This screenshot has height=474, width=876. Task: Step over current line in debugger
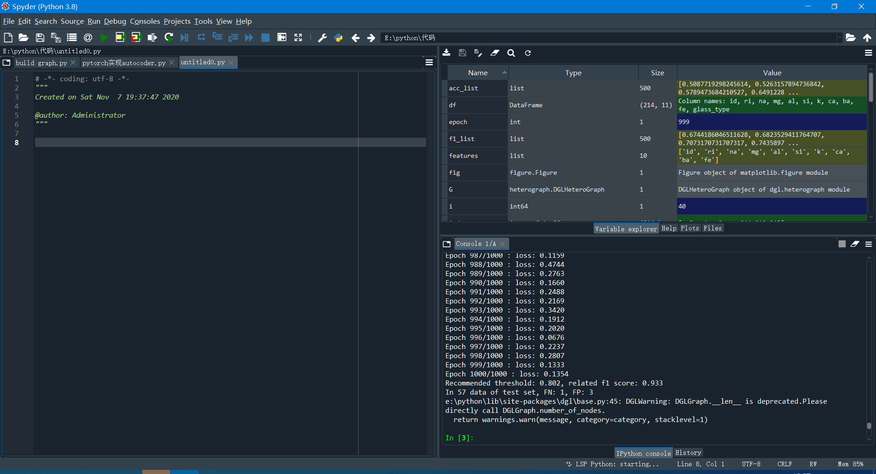coord(201,37)
